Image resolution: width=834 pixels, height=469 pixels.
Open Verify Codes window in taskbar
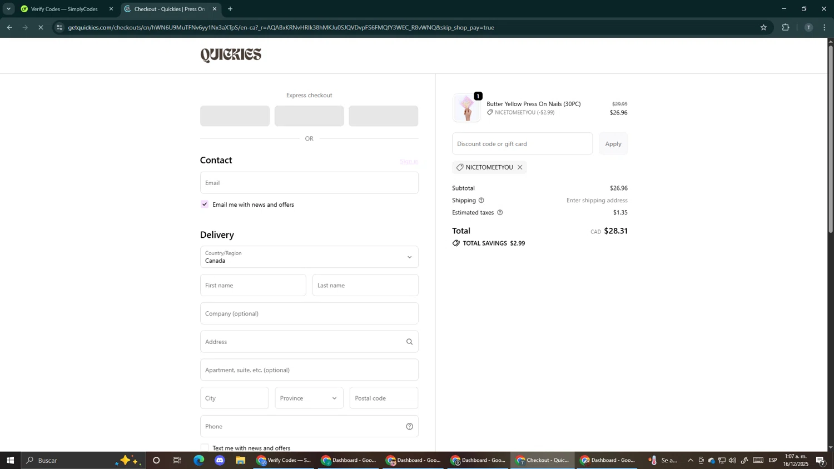[285, 460]
